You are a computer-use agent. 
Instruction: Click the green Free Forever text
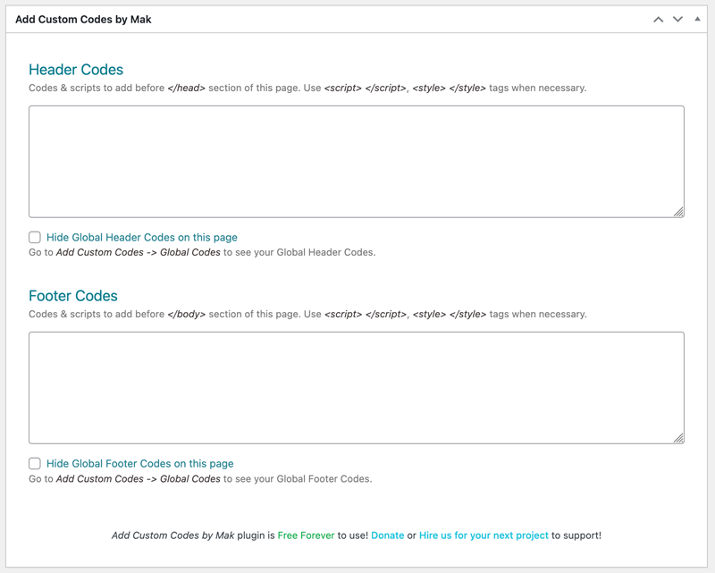point(307,535)
